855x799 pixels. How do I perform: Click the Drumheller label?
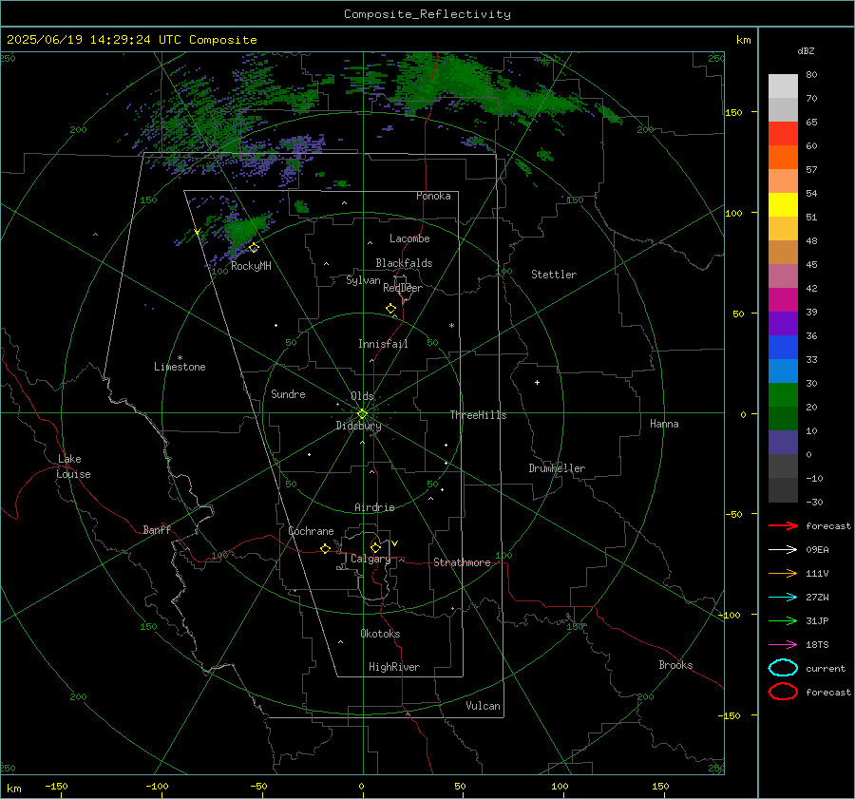pos(557,468)
